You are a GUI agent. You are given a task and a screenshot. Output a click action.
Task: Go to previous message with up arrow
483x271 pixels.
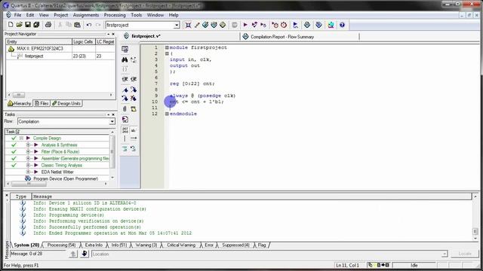[x=73, y=254]
